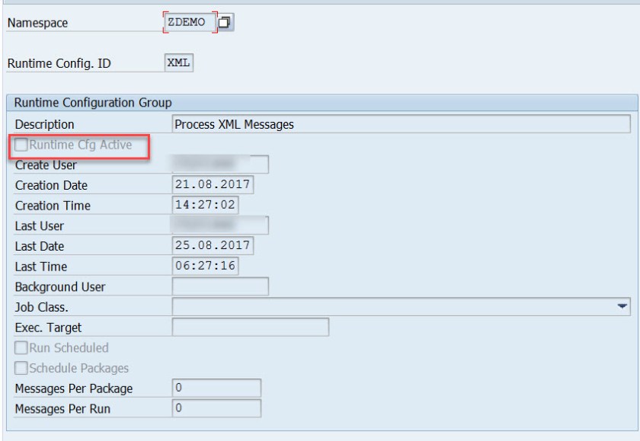
Task: Click the Exec. Target input field
Action: pos(251,328)
